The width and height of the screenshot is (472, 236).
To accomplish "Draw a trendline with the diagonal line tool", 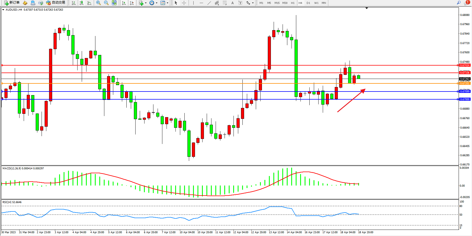I will [209, 3].
